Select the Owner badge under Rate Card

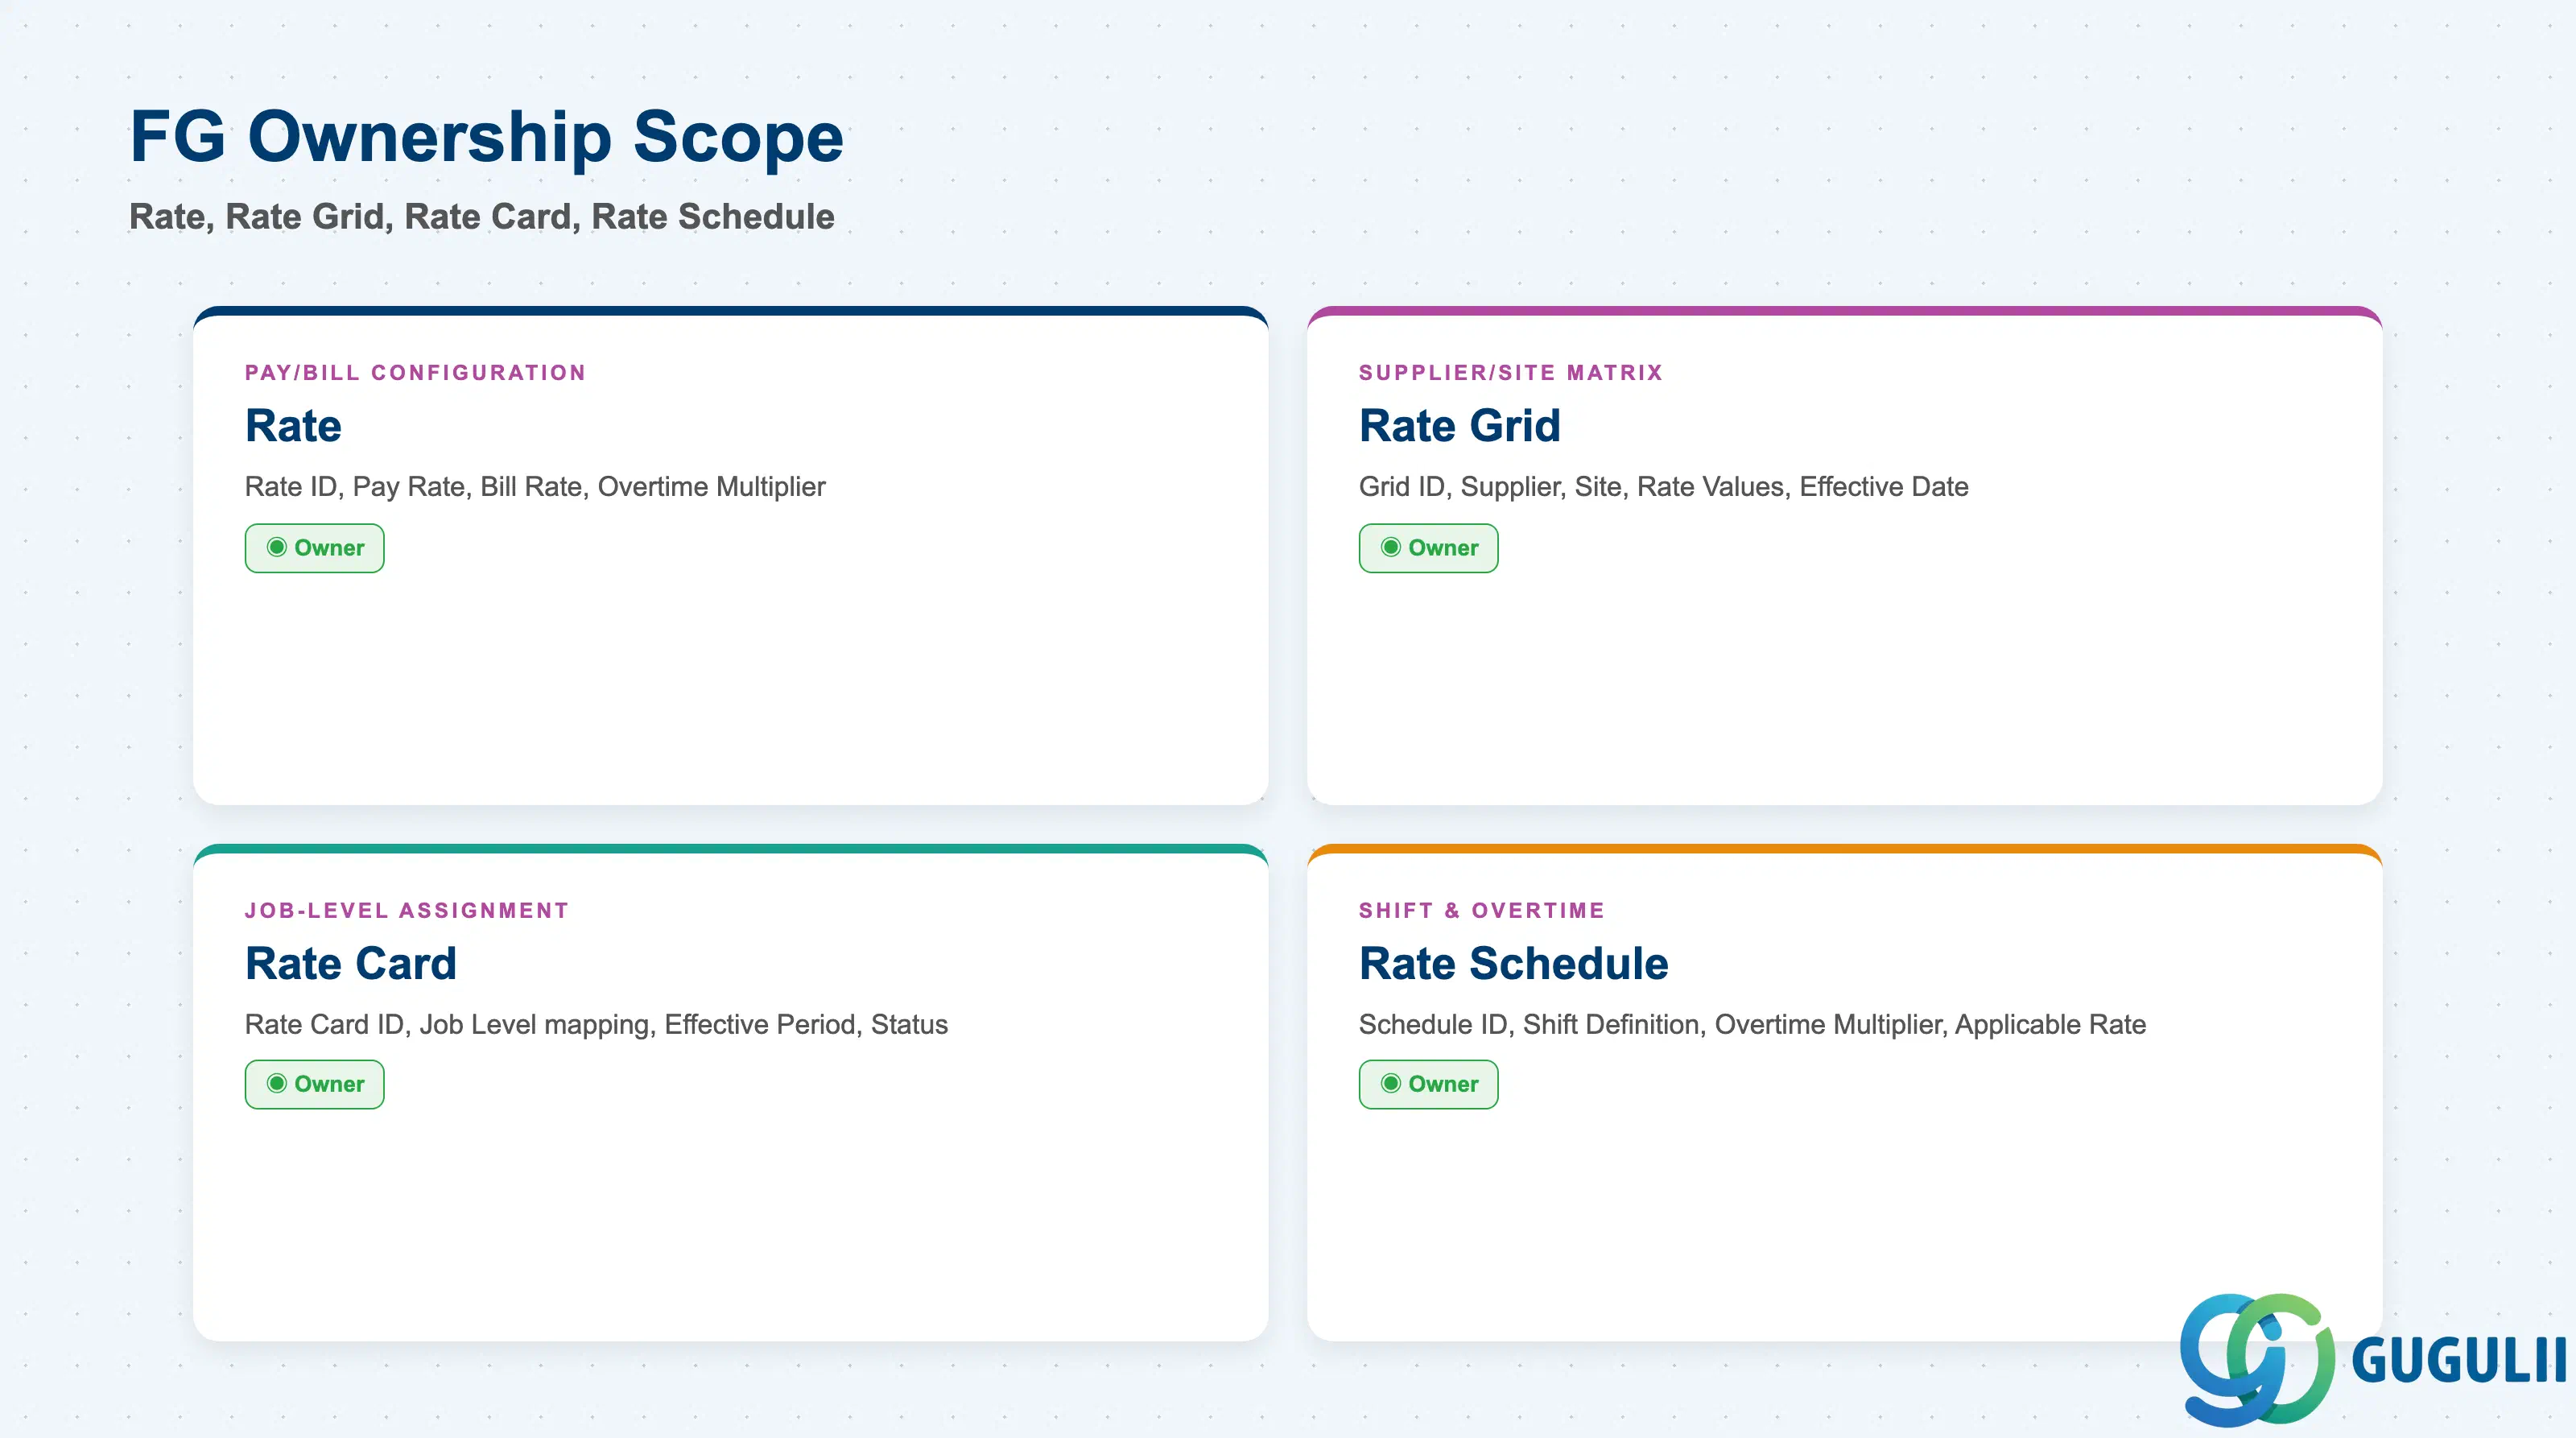[314, 1084]
